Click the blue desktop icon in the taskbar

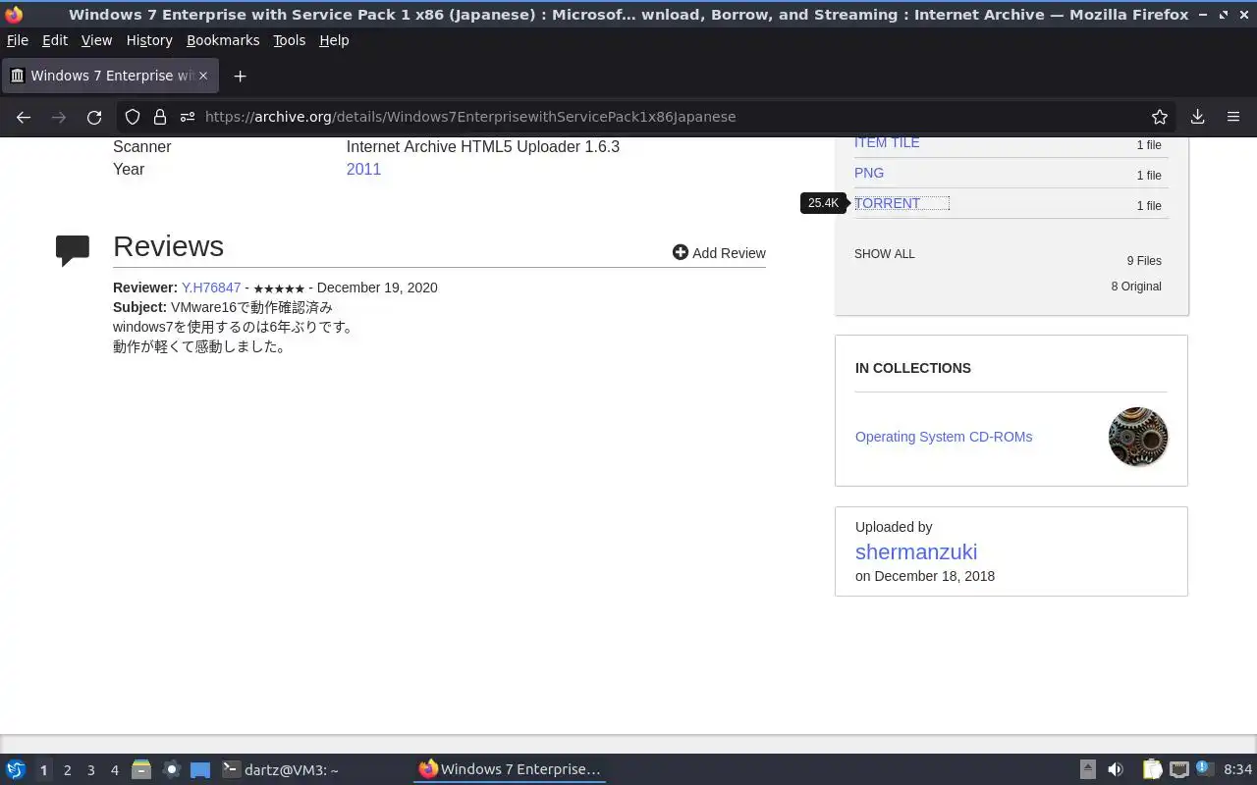click(x=200, y=769)
